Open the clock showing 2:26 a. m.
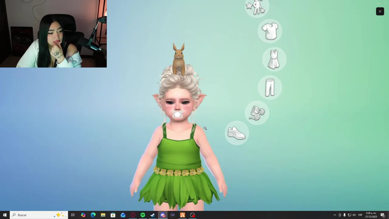389x219 pixels. coord(371,215)
